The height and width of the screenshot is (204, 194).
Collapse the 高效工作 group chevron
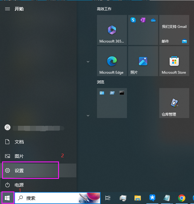coord(88,62)
